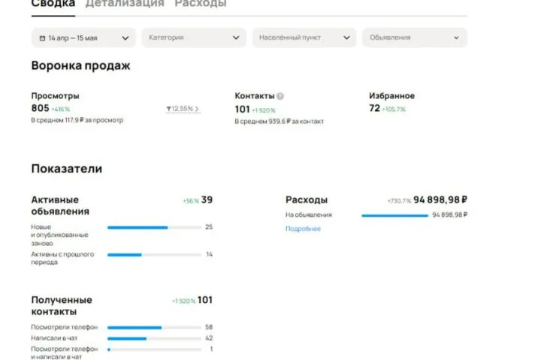Click the help icon next to Контакты
This screenshot has height=360, width=541.
pos(280,96)
